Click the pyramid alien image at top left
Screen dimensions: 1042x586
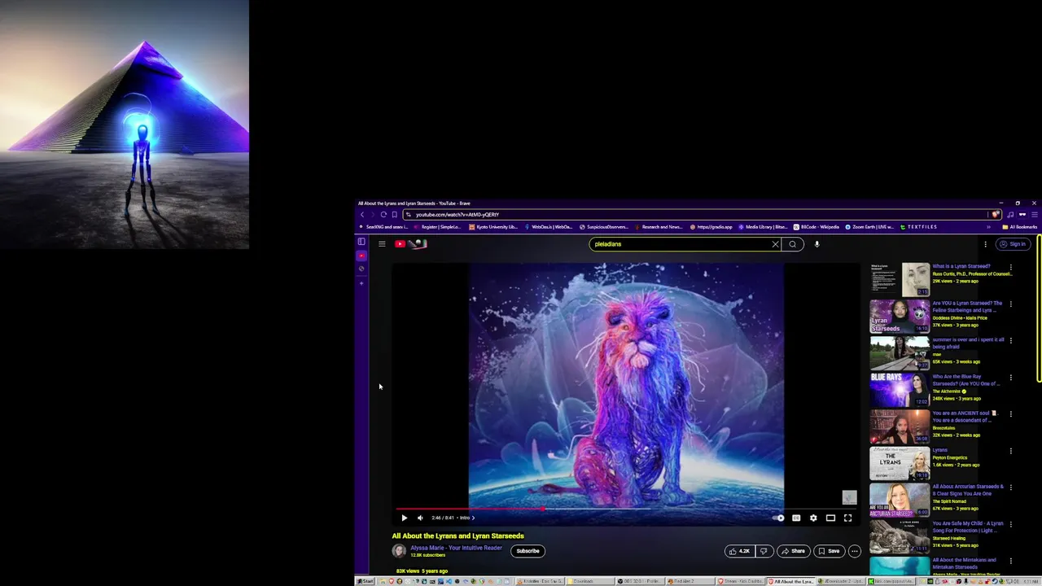point(125,125)
